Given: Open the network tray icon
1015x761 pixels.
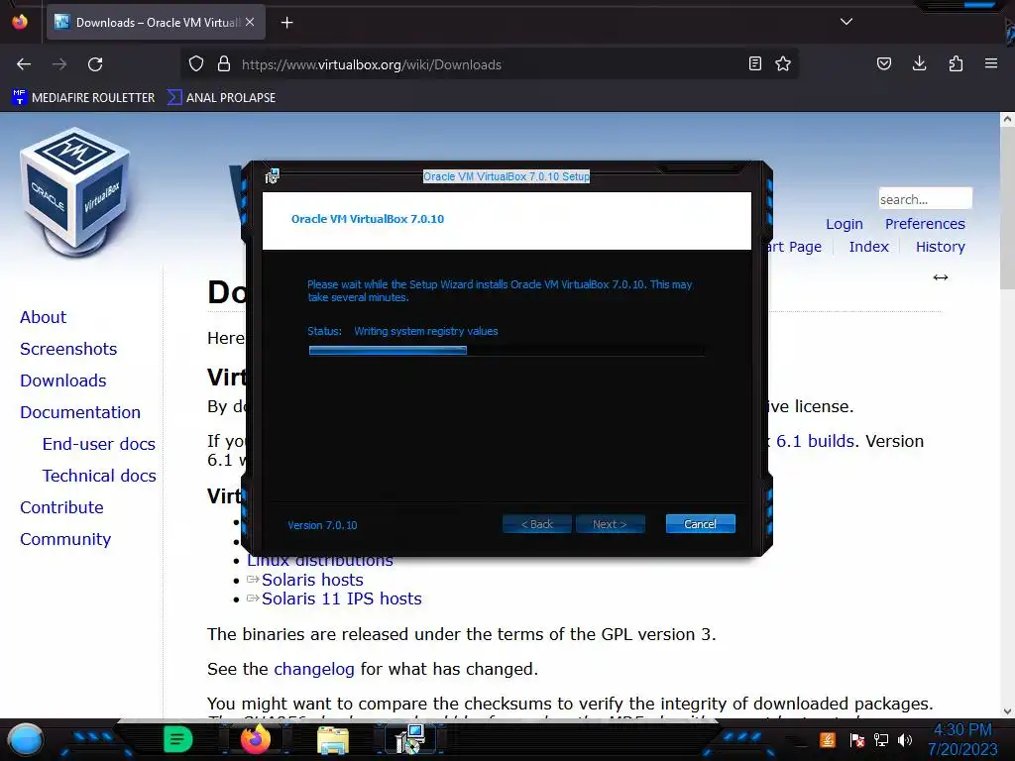Looking at the screenshot, I should pyautogui.click(x=881, y=739).
